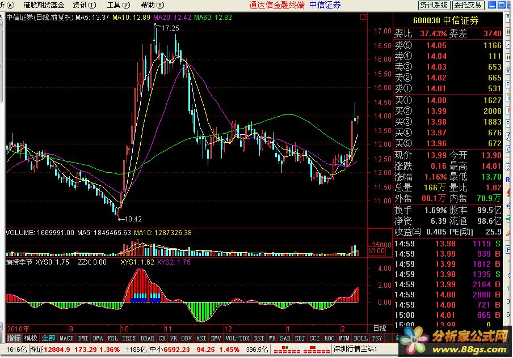Select the CCI indicator tab
This screenshot has width=513, height=358.
point(314,338)
